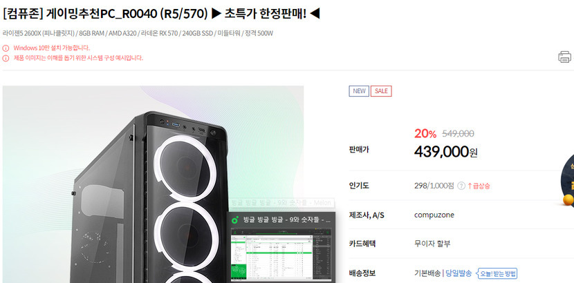This screenshot has width=574, height=283.
Task: Open the question mark help icon next to 인기도
Action: click(461, 186)
